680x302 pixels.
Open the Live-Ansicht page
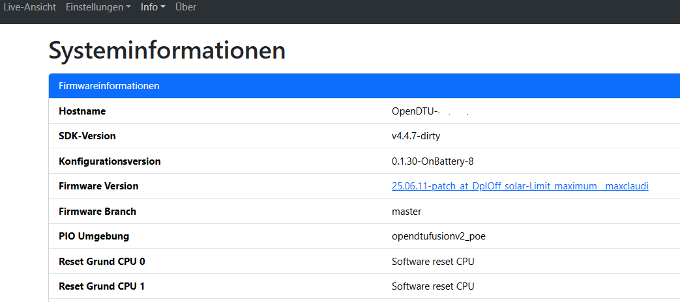[x=29, y=7]
